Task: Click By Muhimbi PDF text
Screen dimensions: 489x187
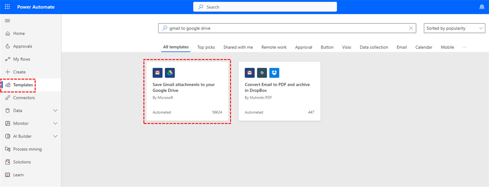Action: 259,98
